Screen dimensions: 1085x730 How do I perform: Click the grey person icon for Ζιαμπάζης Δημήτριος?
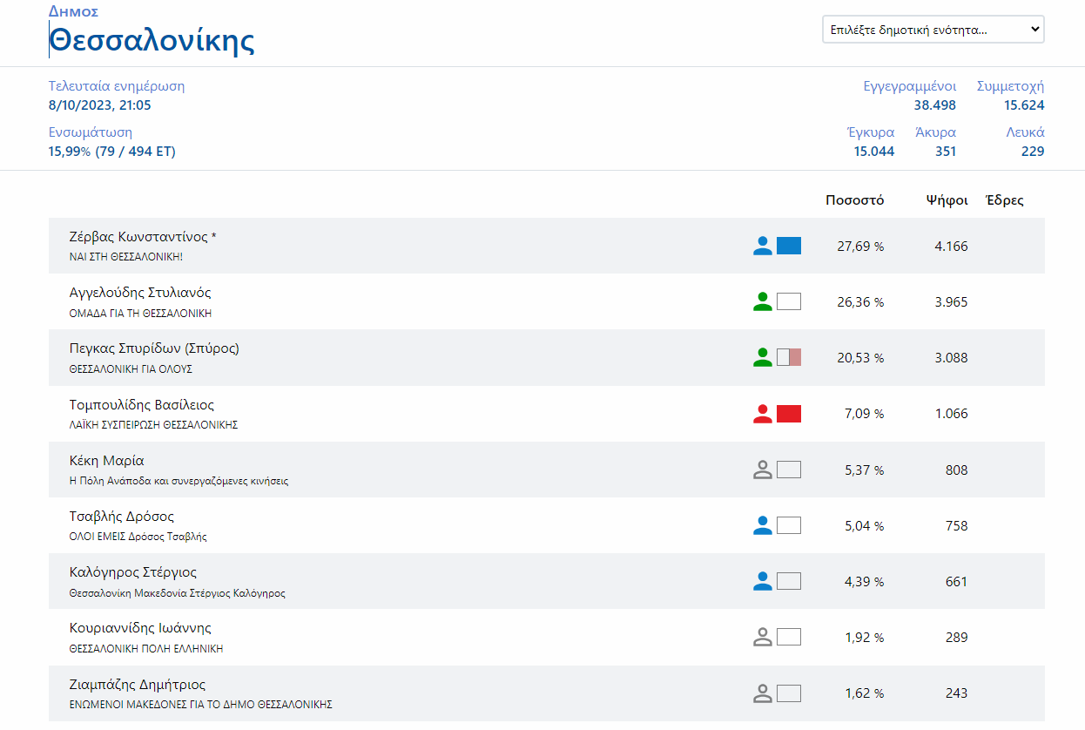pyautogui.click(x=762, y=693)
